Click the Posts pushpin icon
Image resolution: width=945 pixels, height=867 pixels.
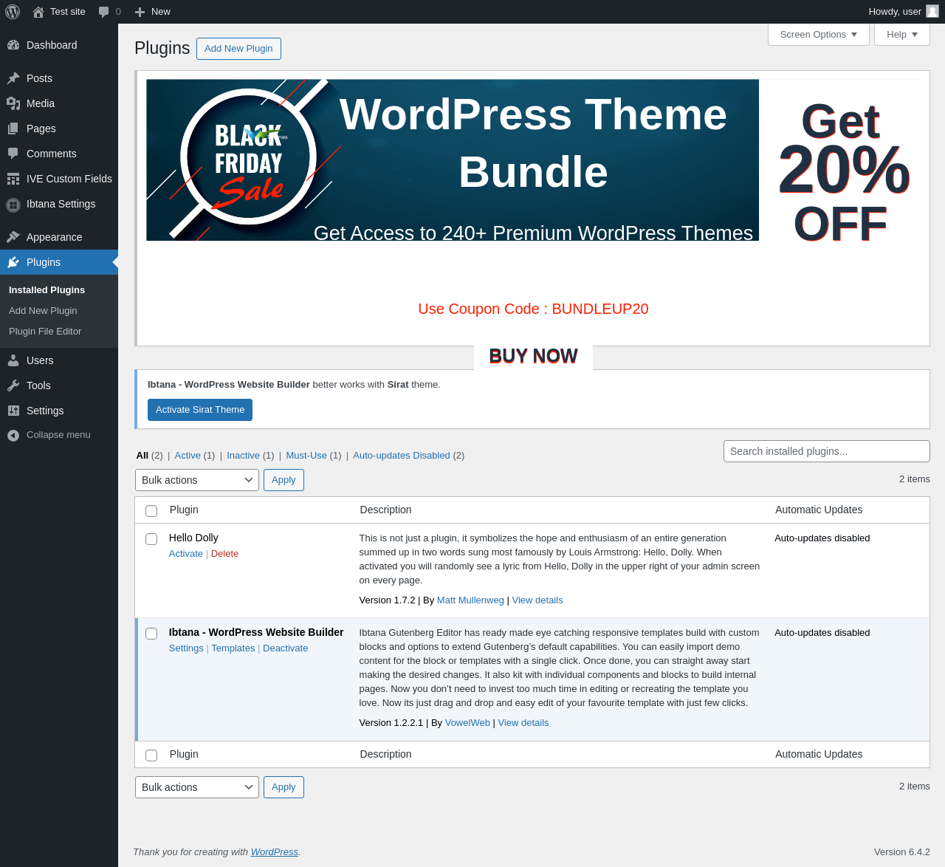(13, 78)
